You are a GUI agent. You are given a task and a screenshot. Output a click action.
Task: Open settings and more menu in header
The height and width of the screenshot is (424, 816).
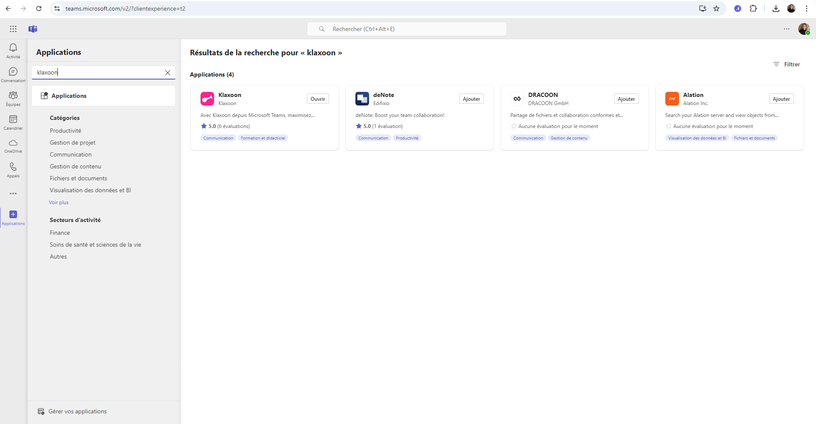click(x=786, y=29)
